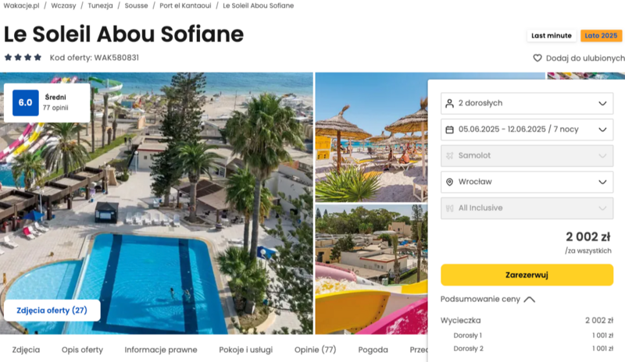Click the airplane icon in Samolot field
Image resolution: width=625 pixels, height=362 pixels.
pos(449,156)
